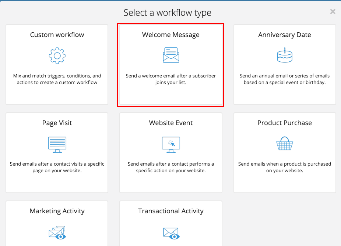341x246 pixels.
Task: Open the Transactional Activity workflow title
Action: click(x=171, y=211)
